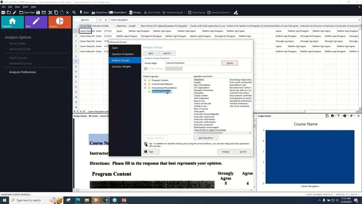The height and width of the screenshot is (204, 362).
Task: Click the first toolbar icon on the far left
Action: click(3, 12)
